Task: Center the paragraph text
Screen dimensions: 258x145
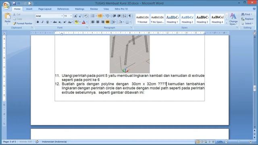Action: (98, 22)
